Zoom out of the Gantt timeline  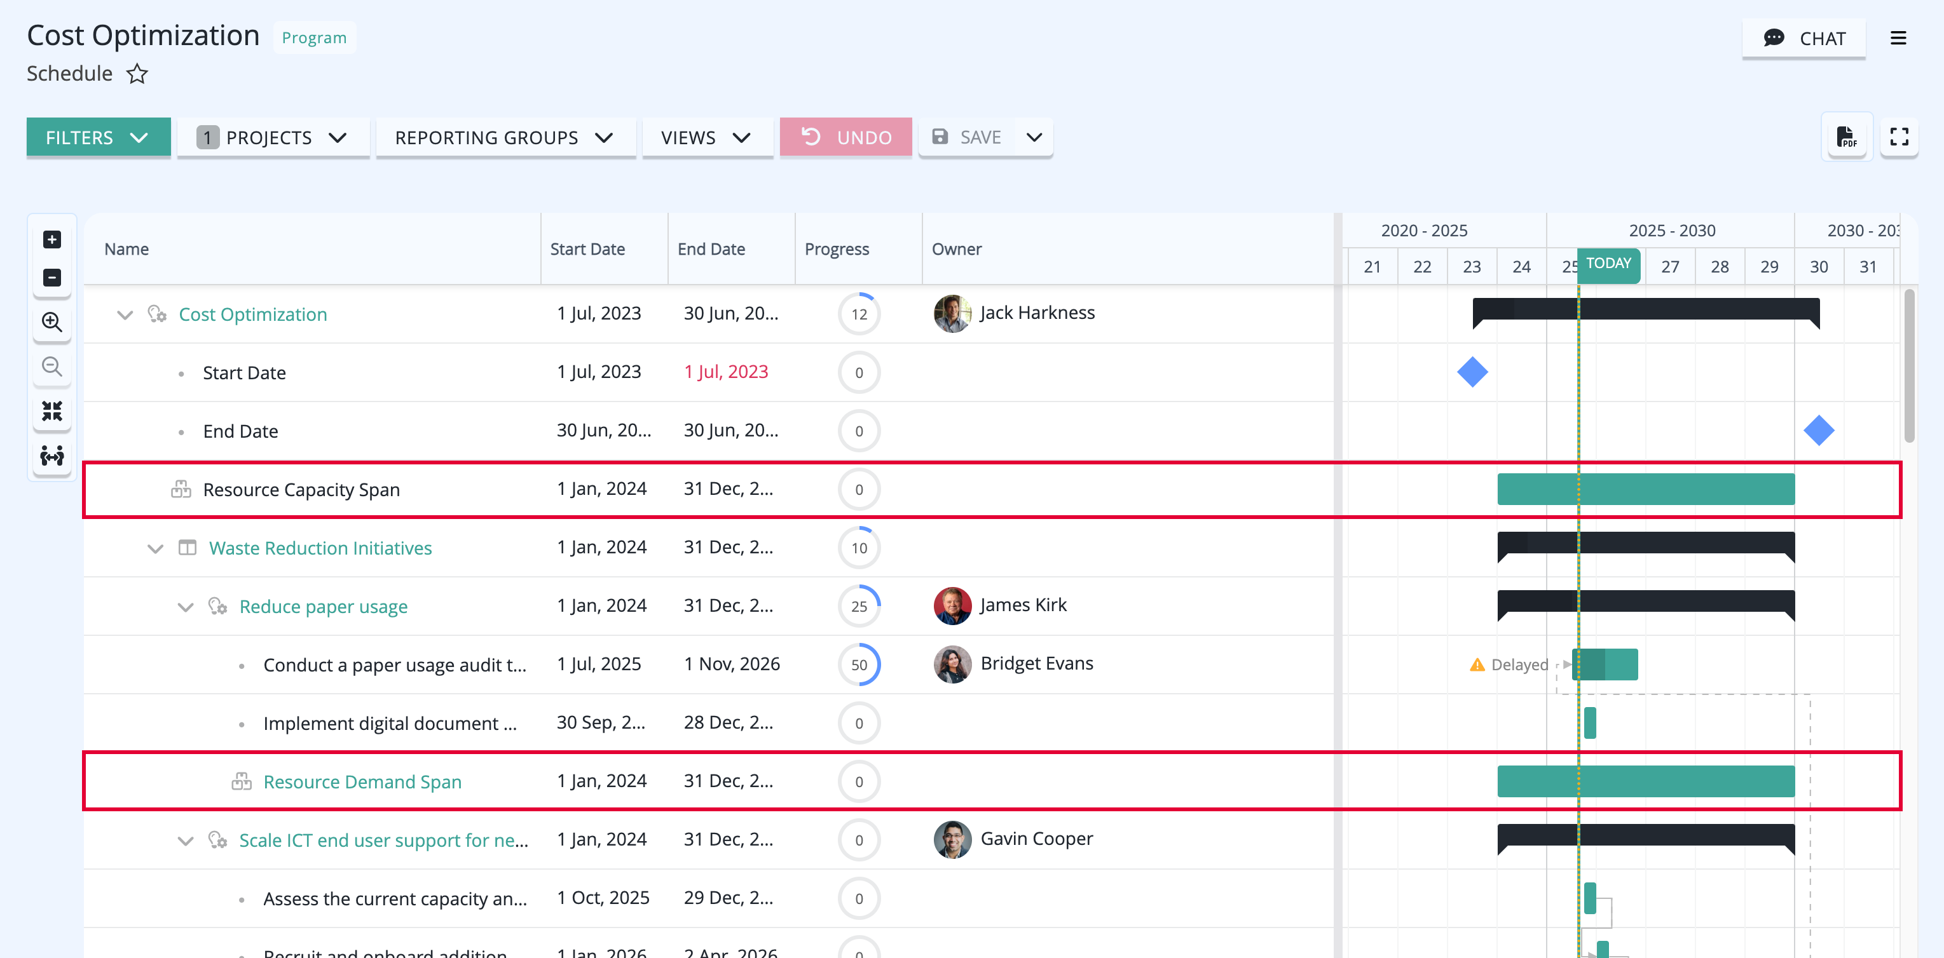(x=52, y=367)
